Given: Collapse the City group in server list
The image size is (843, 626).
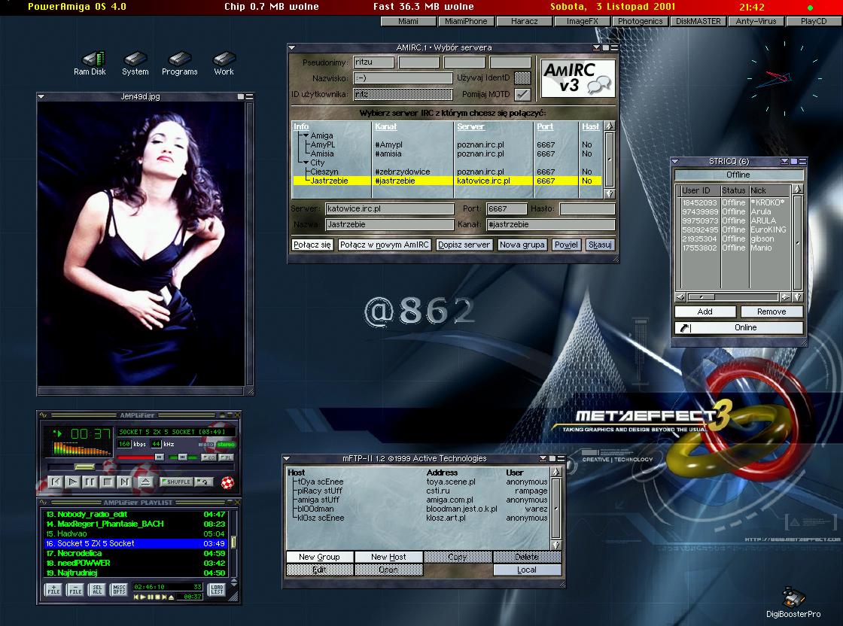Looking at the screenshot, I should 306,163.
